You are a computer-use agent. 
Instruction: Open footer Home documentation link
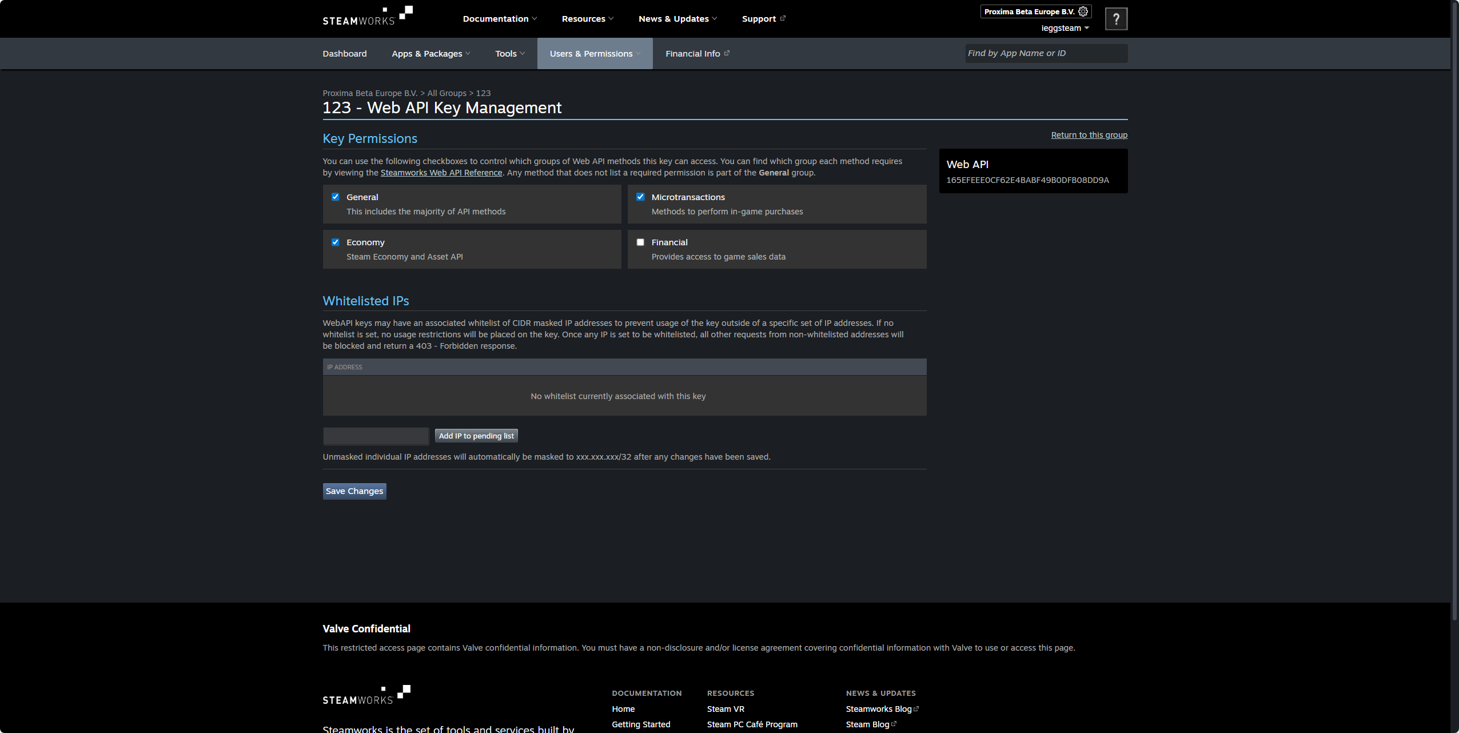click(x=623, y=709)
